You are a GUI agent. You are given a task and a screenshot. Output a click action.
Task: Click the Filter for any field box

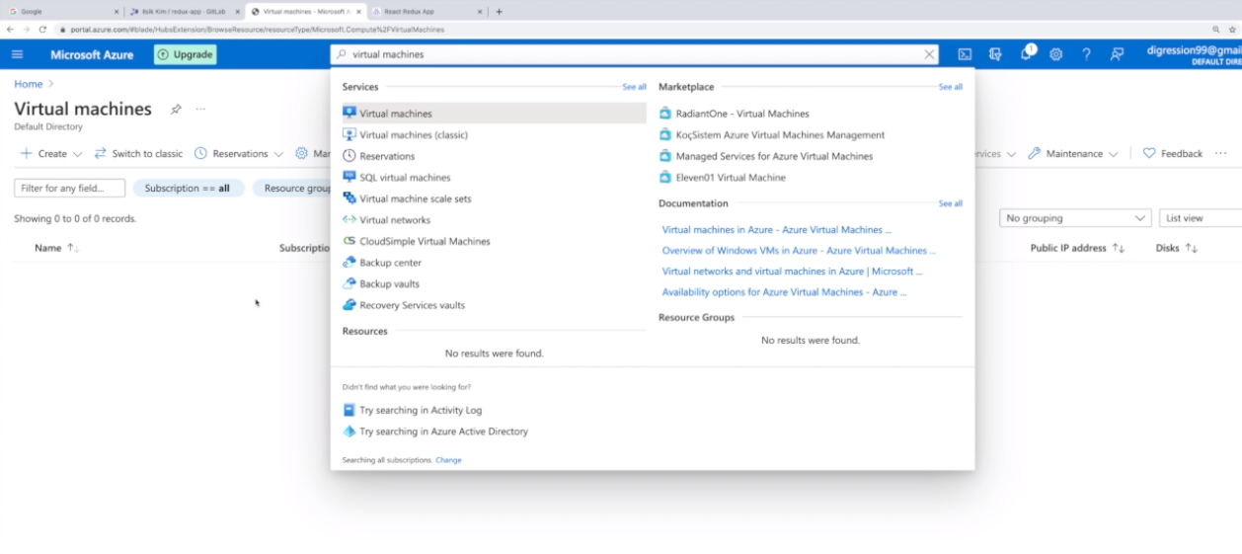click(69, 188)
